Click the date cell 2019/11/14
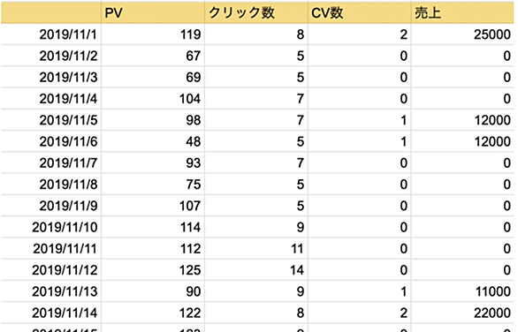 51,313
